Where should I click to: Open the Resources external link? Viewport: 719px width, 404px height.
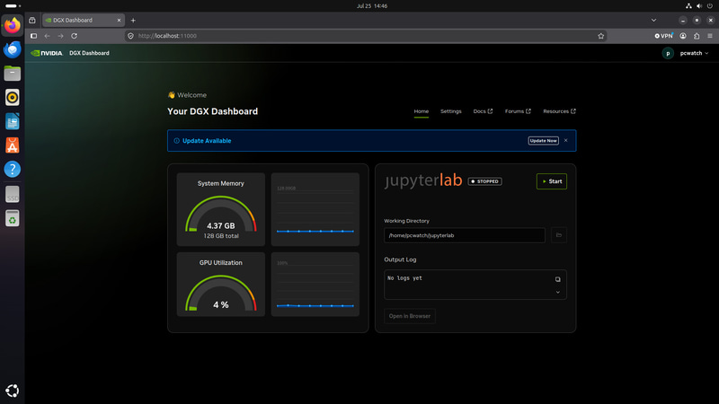(559, 111)
